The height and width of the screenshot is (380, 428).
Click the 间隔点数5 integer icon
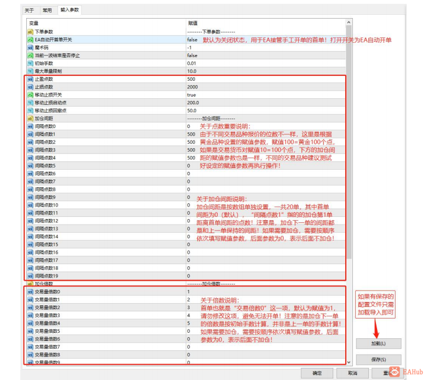coord(30,166)
